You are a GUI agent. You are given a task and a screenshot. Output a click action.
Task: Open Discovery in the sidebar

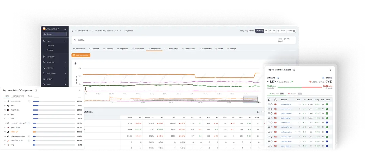(x=50, y=57)
